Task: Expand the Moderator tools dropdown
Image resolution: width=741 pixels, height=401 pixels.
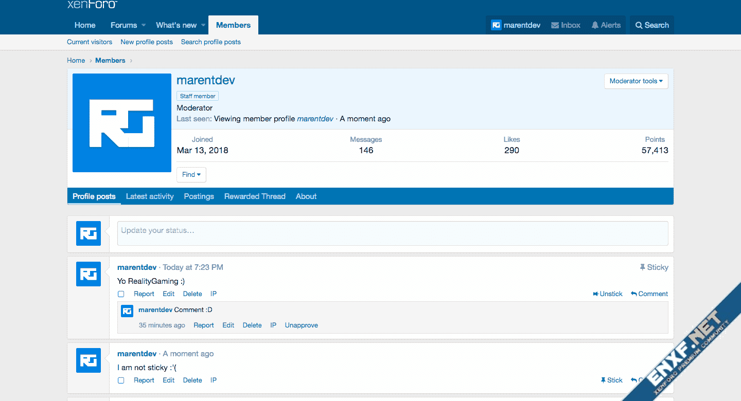Action: pos(636,81)
